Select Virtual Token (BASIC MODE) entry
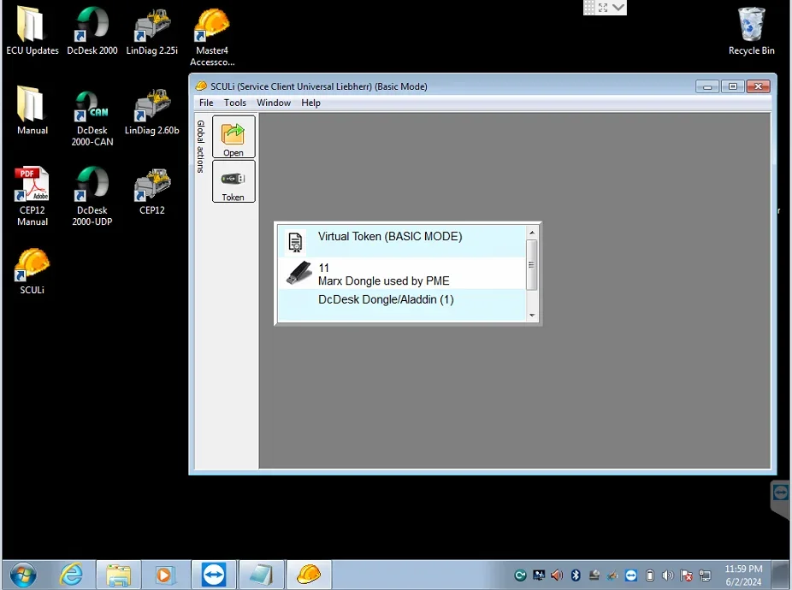Viewport: 792px width, 590px height. [x=389, y=237]
